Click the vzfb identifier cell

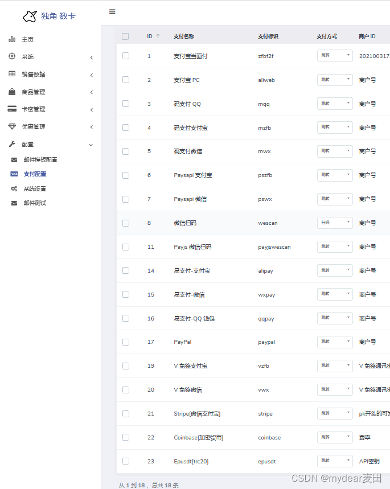(264, 366)
